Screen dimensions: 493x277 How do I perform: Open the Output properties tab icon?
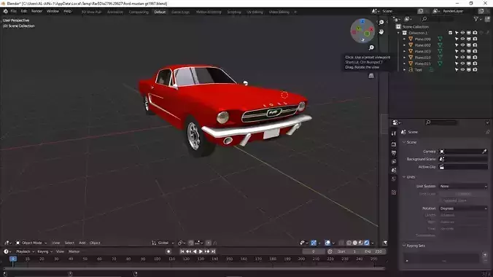click(x=394, y=153)
